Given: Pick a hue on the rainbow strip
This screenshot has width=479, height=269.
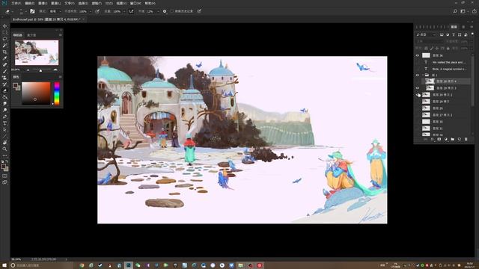Looking at the screenshot, I should pyautogui.click(x=57, y=93).
